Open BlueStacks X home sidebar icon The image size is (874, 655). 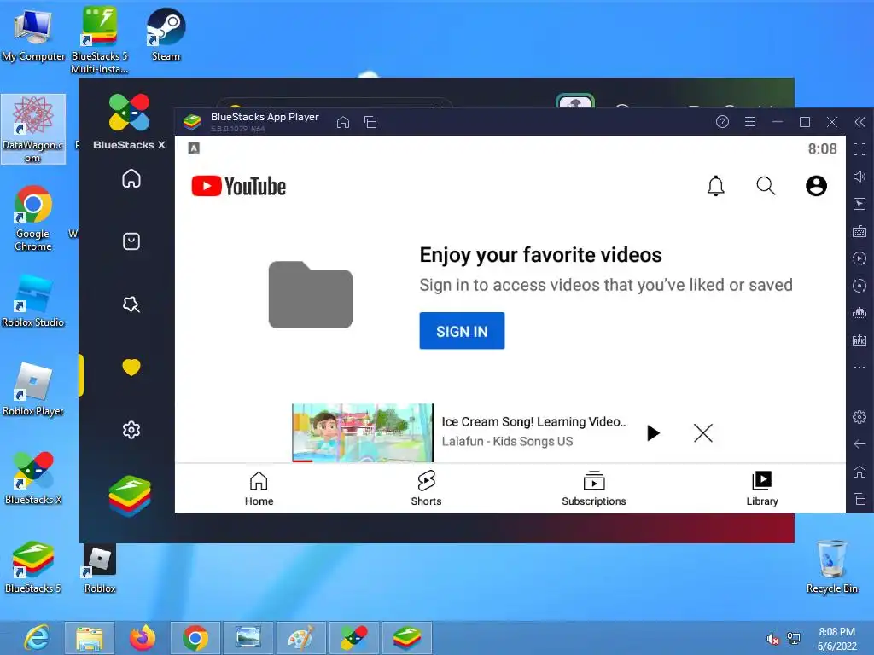point(131,179)
